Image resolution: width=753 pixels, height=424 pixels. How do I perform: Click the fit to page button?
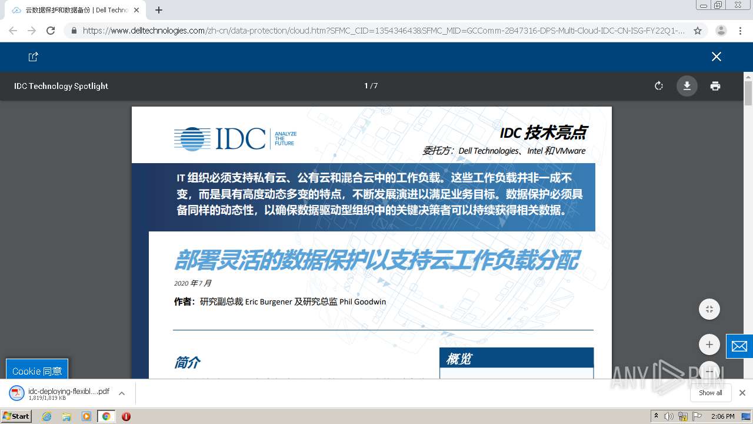(709, 309)
